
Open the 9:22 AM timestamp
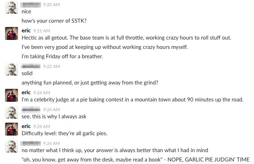(51, 67)
